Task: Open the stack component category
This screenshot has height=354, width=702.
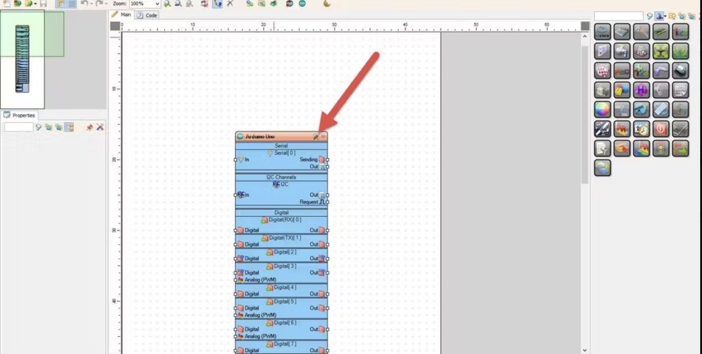Action: coord(602,32)
